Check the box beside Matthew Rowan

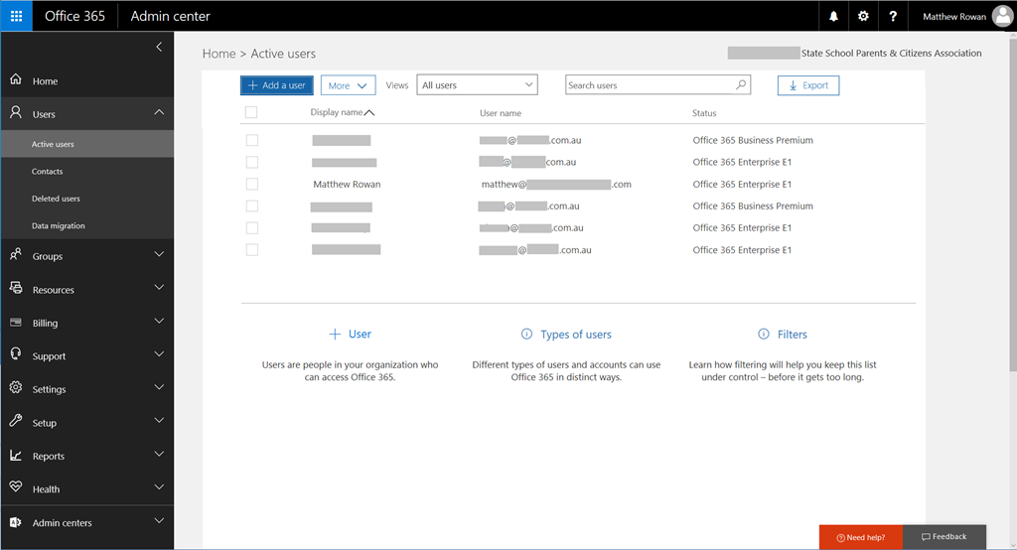tap(252, 184)
